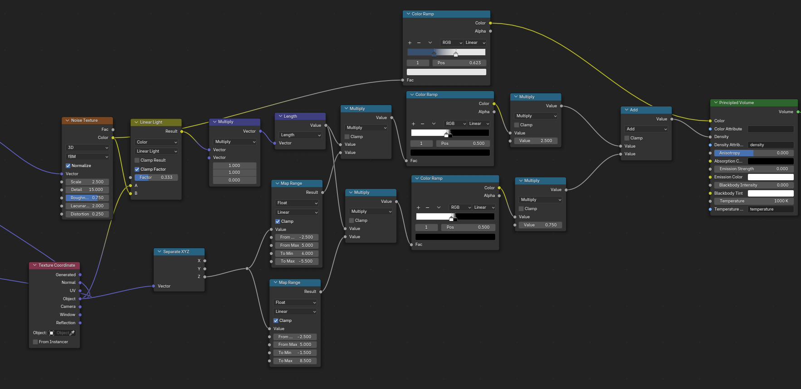Click the Blackbody Intensity field
The image size is (801, 389).
coord(754,185)
